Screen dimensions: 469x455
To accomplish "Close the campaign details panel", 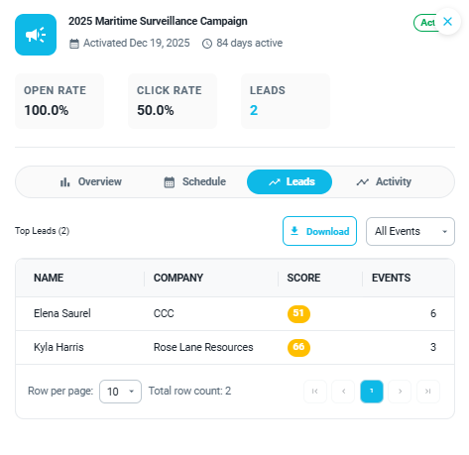I will tap(447, 22).
